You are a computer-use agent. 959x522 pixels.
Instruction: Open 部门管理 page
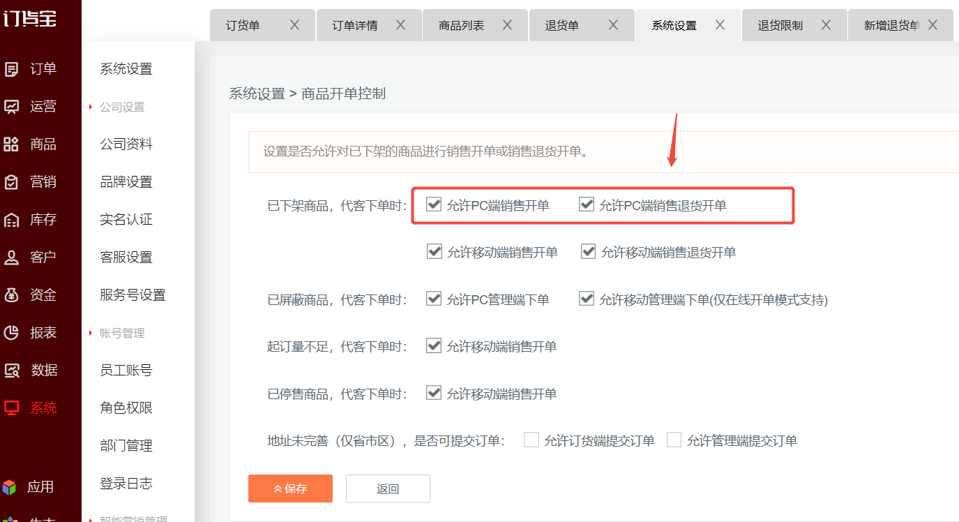click(126, 446)
